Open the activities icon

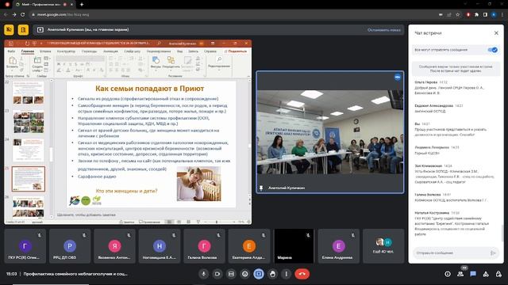click(486, 274)
